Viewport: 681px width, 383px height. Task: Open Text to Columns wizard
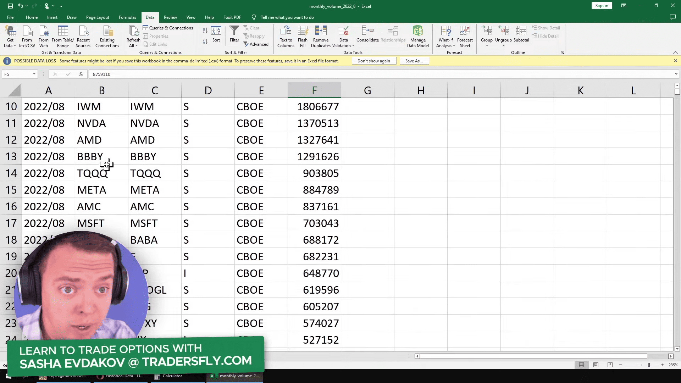point(286,37)
